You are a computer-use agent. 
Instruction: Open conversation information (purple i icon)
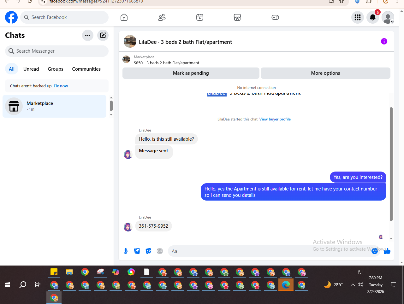384,41
